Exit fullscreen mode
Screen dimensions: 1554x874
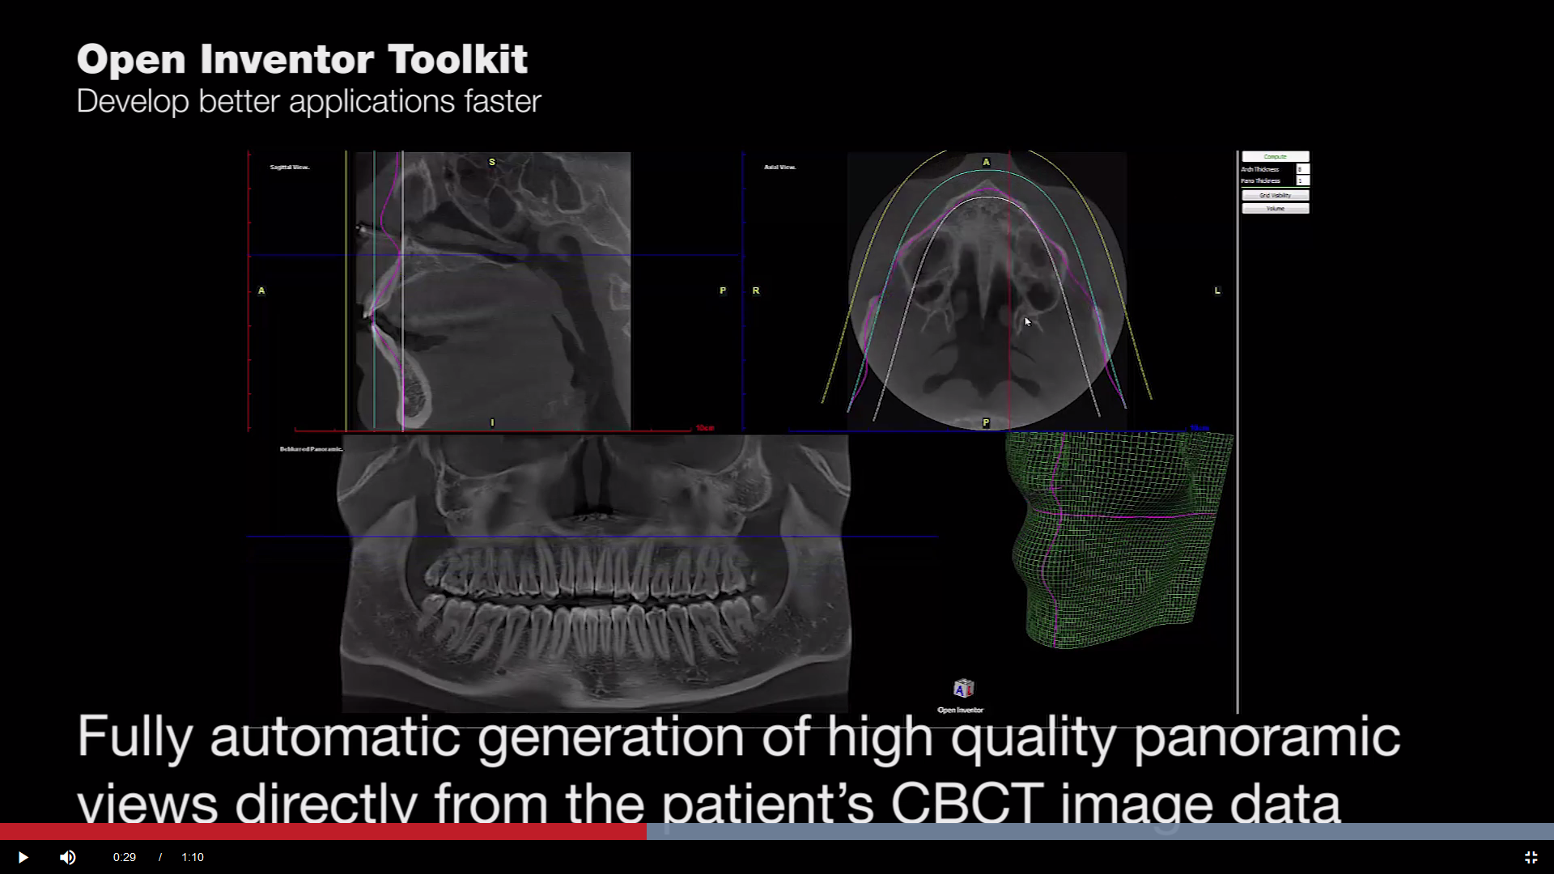click(1531, 857)
